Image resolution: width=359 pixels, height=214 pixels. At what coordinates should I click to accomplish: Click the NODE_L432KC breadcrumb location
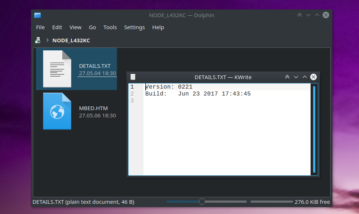(x=71, y=40)
